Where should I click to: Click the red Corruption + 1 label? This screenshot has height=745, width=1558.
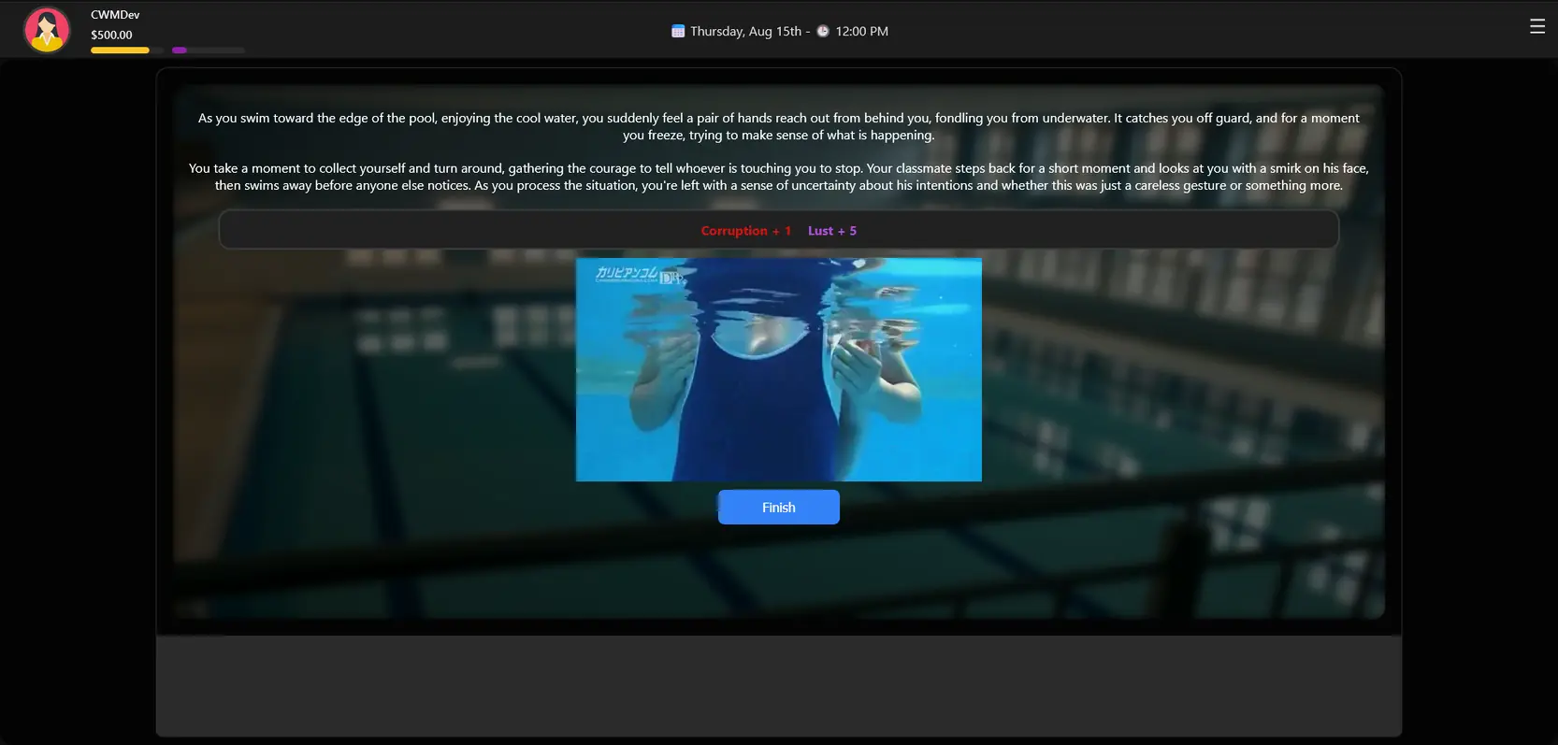coord(745,231)
